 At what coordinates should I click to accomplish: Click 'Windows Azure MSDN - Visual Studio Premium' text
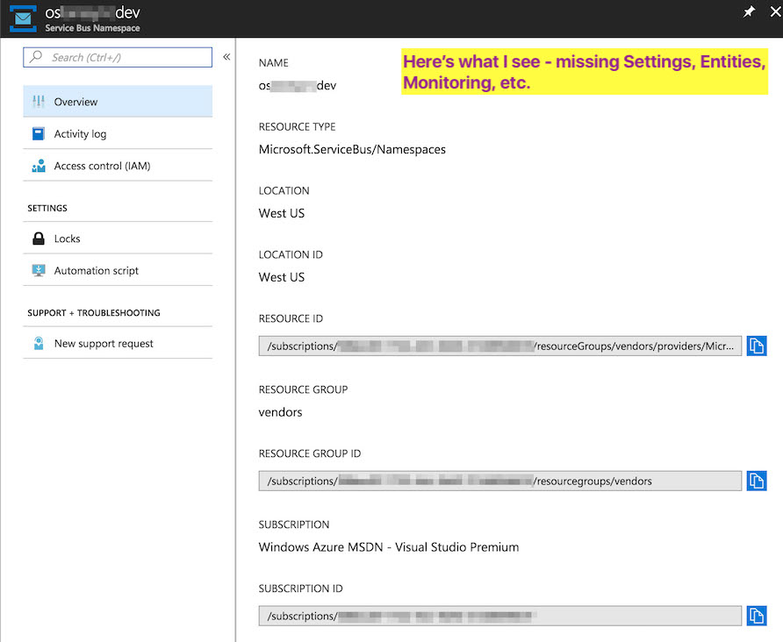pos(389,547)
